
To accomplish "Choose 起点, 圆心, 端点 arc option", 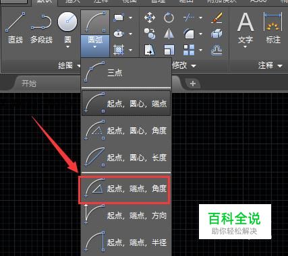I will (x=126, y=103).
